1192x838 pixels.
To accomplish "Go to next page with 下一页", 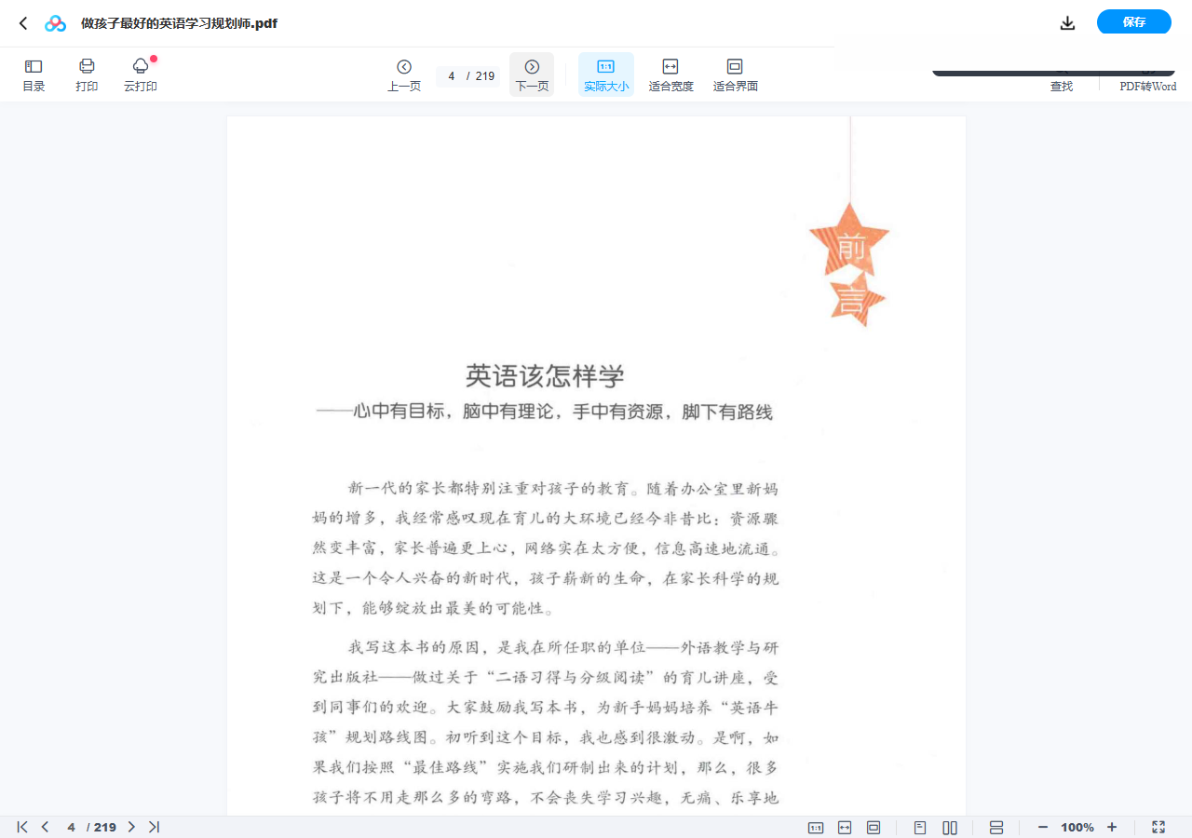I will click(x=532, y=75).
